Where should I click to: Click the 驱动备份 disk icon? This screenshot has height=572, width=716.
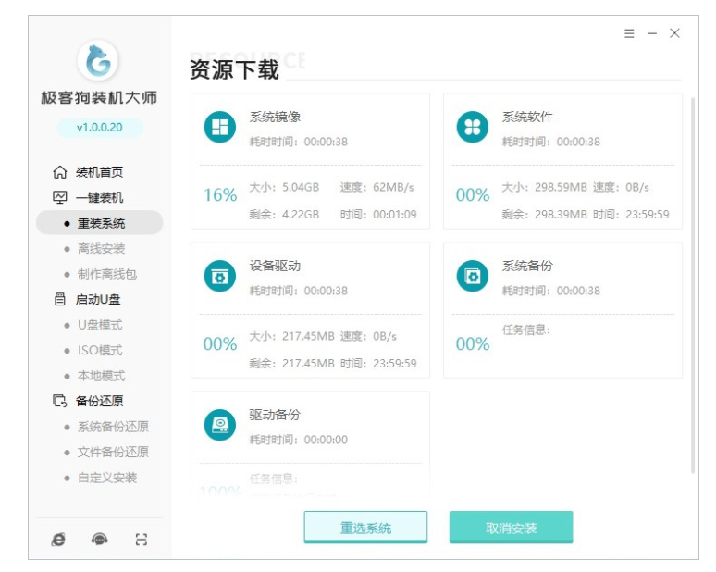219,425
